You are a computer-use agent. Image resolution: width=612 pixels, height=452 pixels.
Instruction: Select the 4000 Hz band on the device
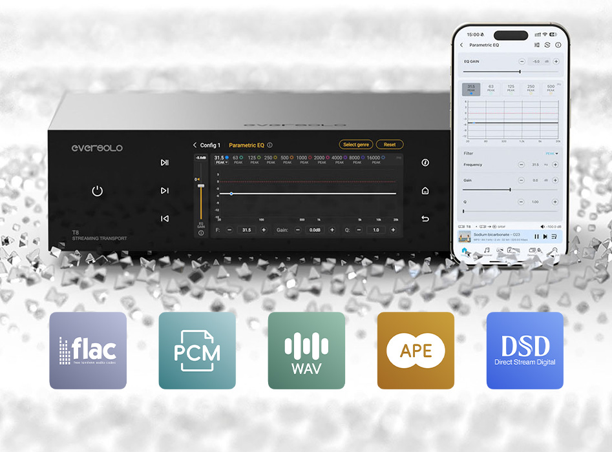coord(339,159)
